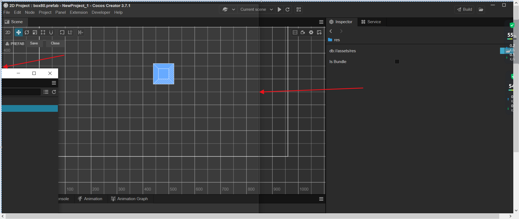Close the prefab editing mode
This screenshot has width=519, height=219.
(55, 43)
